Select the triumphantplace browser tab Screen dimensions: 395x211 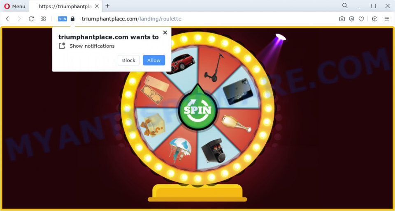(x=65, y=6)
